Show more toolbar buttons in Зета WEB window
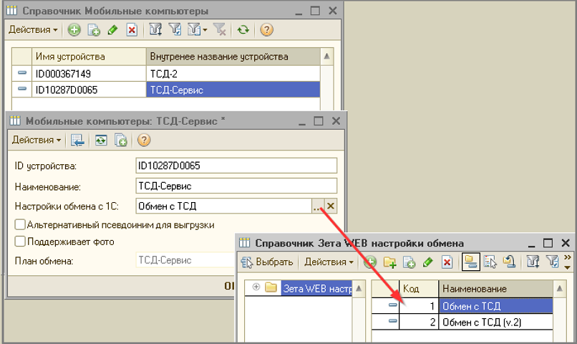The width and height of the screenshot is (577, 344). (568, 262)
